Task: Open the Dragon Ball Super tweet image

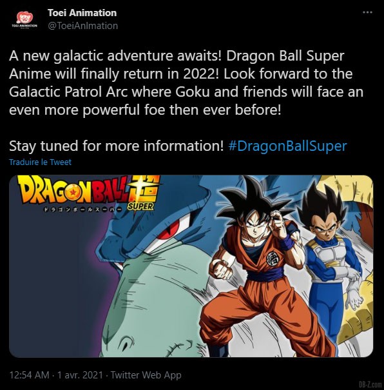Action: click(x=191, y=266)
